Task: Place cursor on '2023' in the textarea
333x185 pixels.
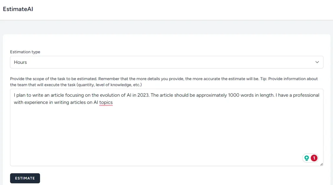Action: coord(143,95)
